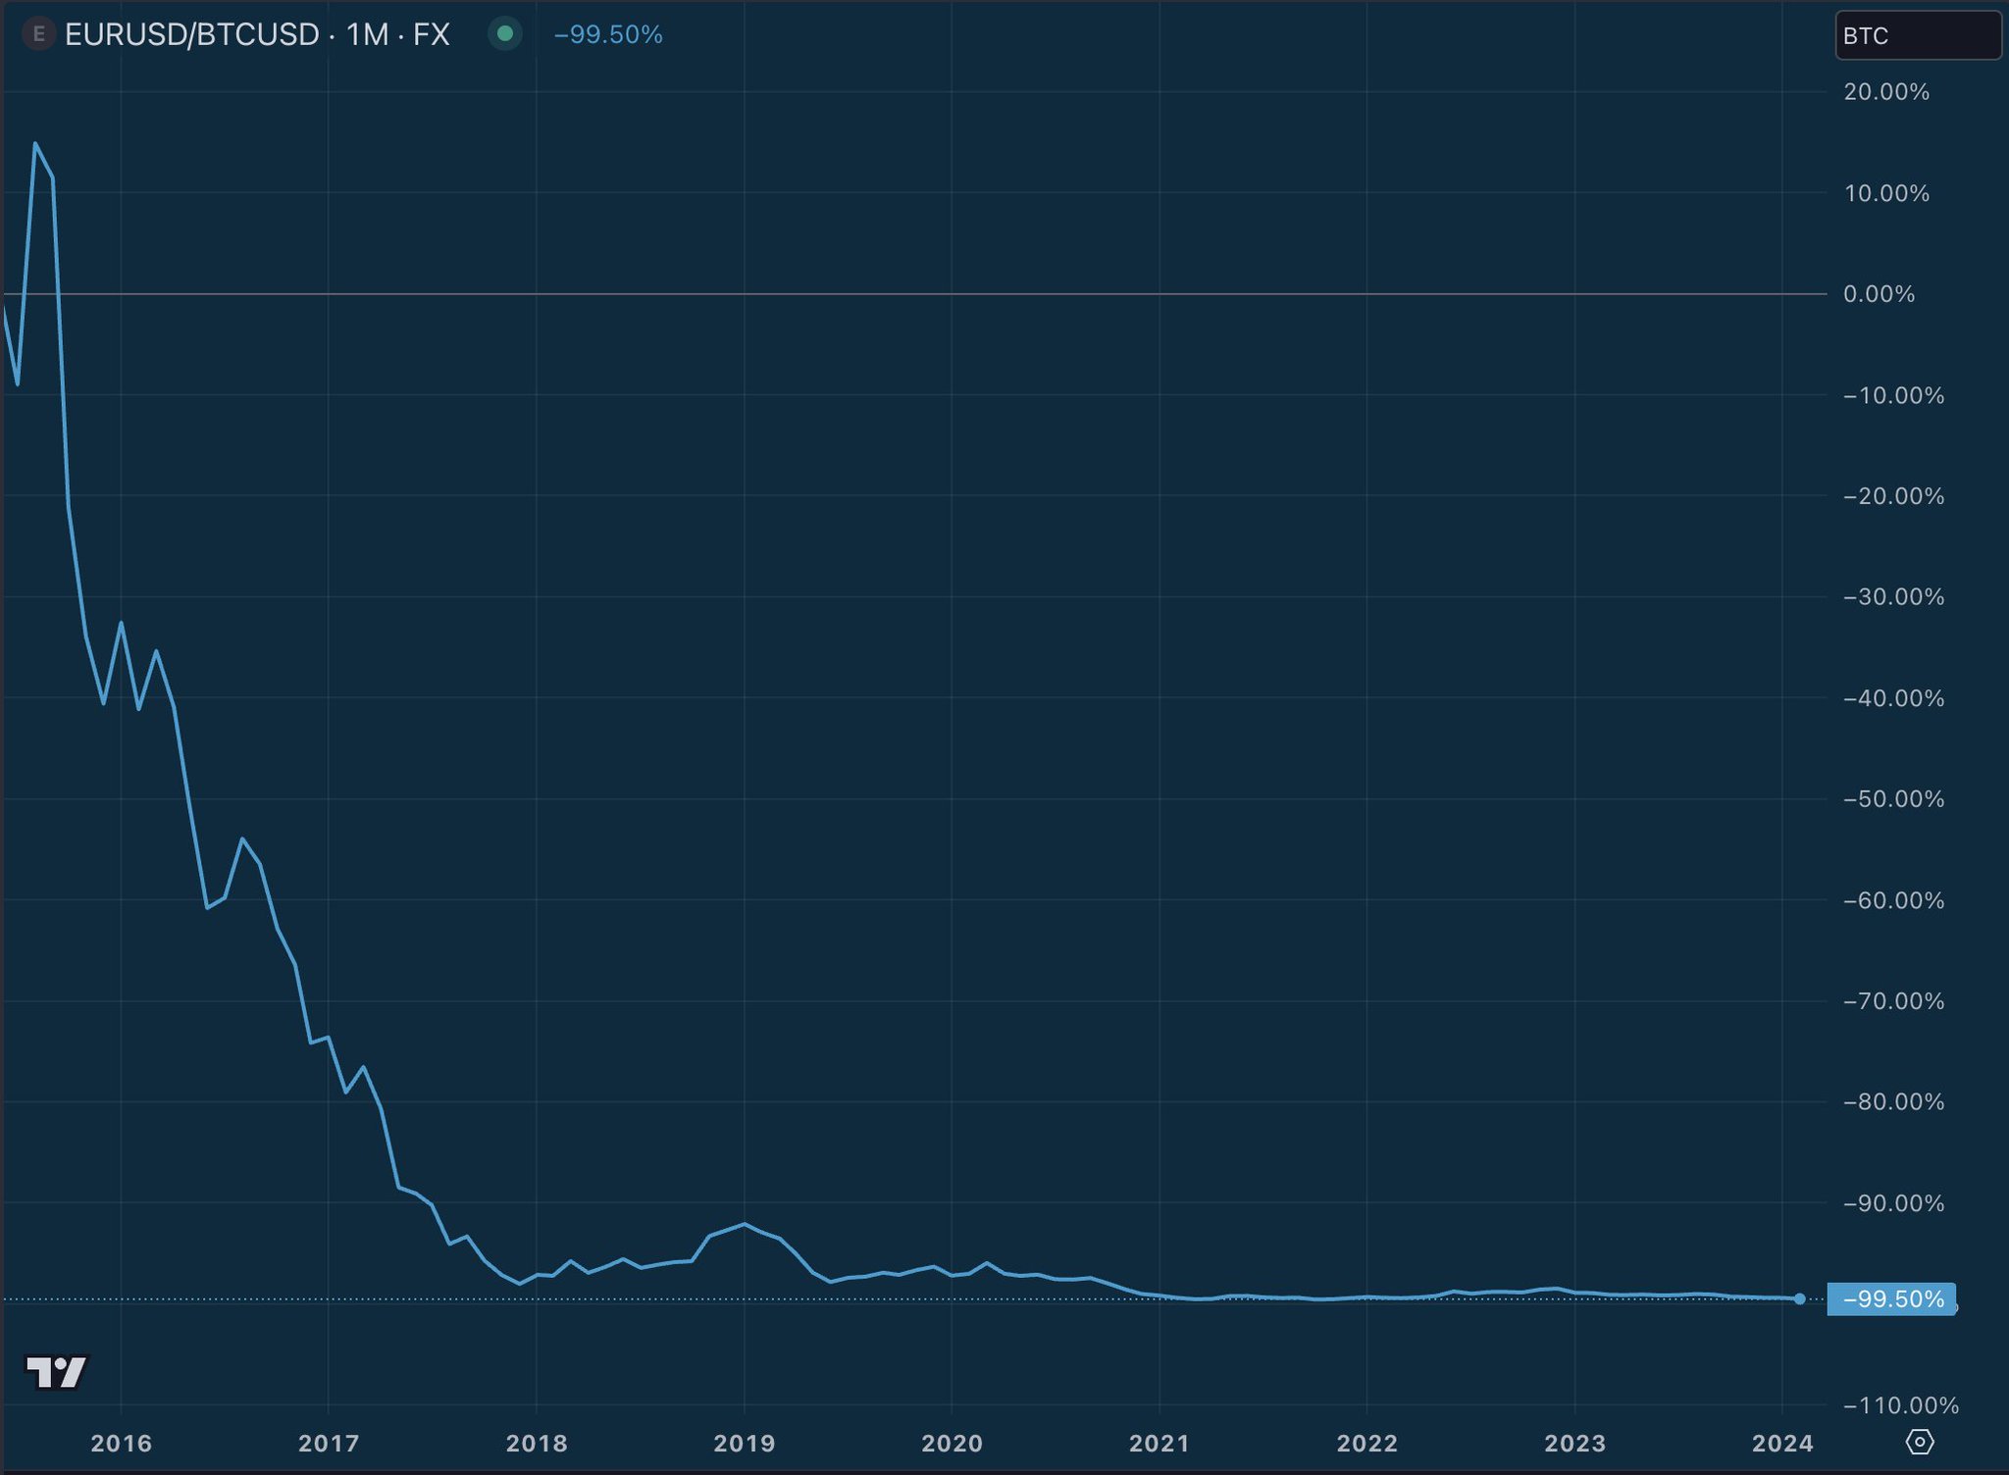Screen dimensions: 2009x1475
Task: Click the 2018 label on time axis
Action: [x=537, y=1443]
